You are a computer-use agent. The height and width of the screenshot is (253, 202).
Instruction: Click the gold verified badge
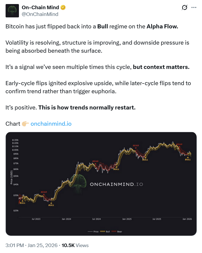pos(63,8)
